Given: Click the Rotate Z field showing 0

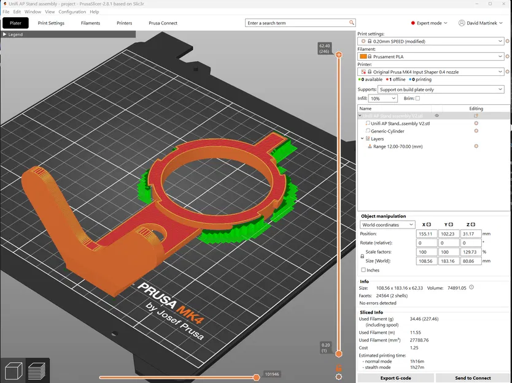Looking at the screenshot, I should 471,243.
